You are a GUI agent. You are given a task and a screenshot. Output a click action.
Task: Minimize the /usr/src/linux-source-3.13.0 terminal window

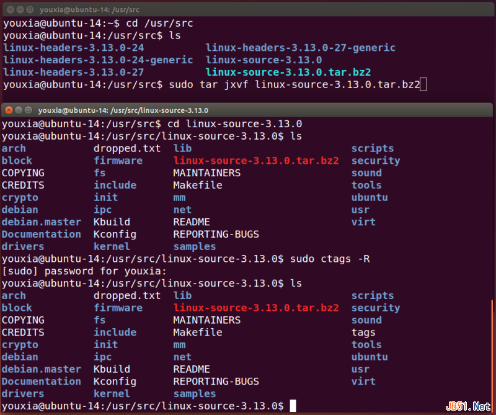(19, 110)
